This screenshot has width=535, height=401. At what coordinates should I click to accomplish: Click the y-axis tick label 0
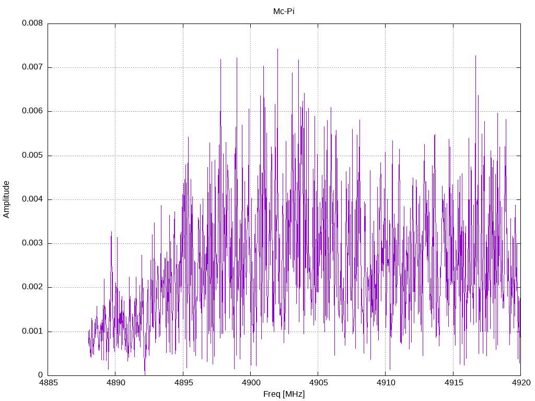coord(41,375)
